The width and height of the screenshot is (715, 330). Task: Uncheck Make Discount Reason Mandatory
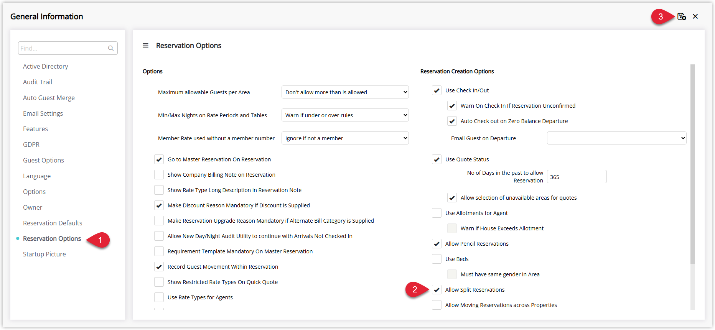point(159,205)
